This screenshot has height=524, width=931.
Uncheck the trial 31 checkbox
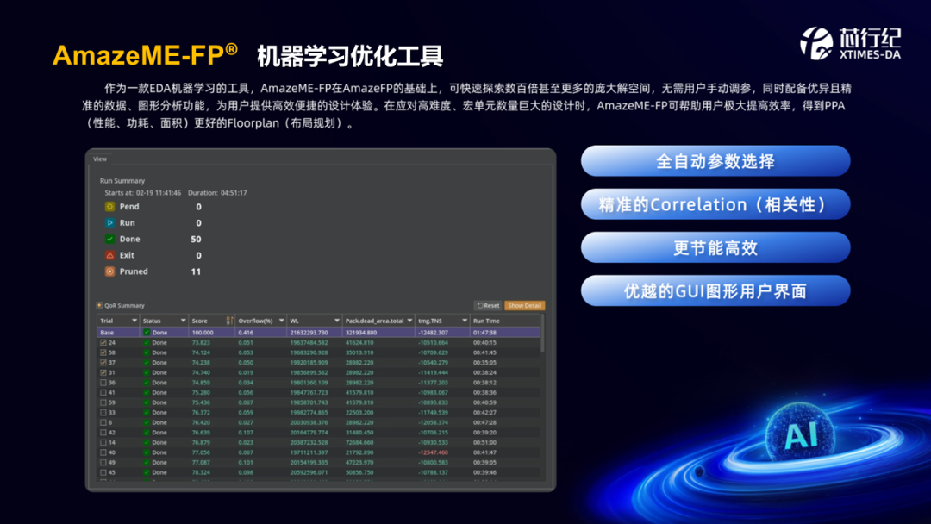pyautogui.click(x=103, y=372)
